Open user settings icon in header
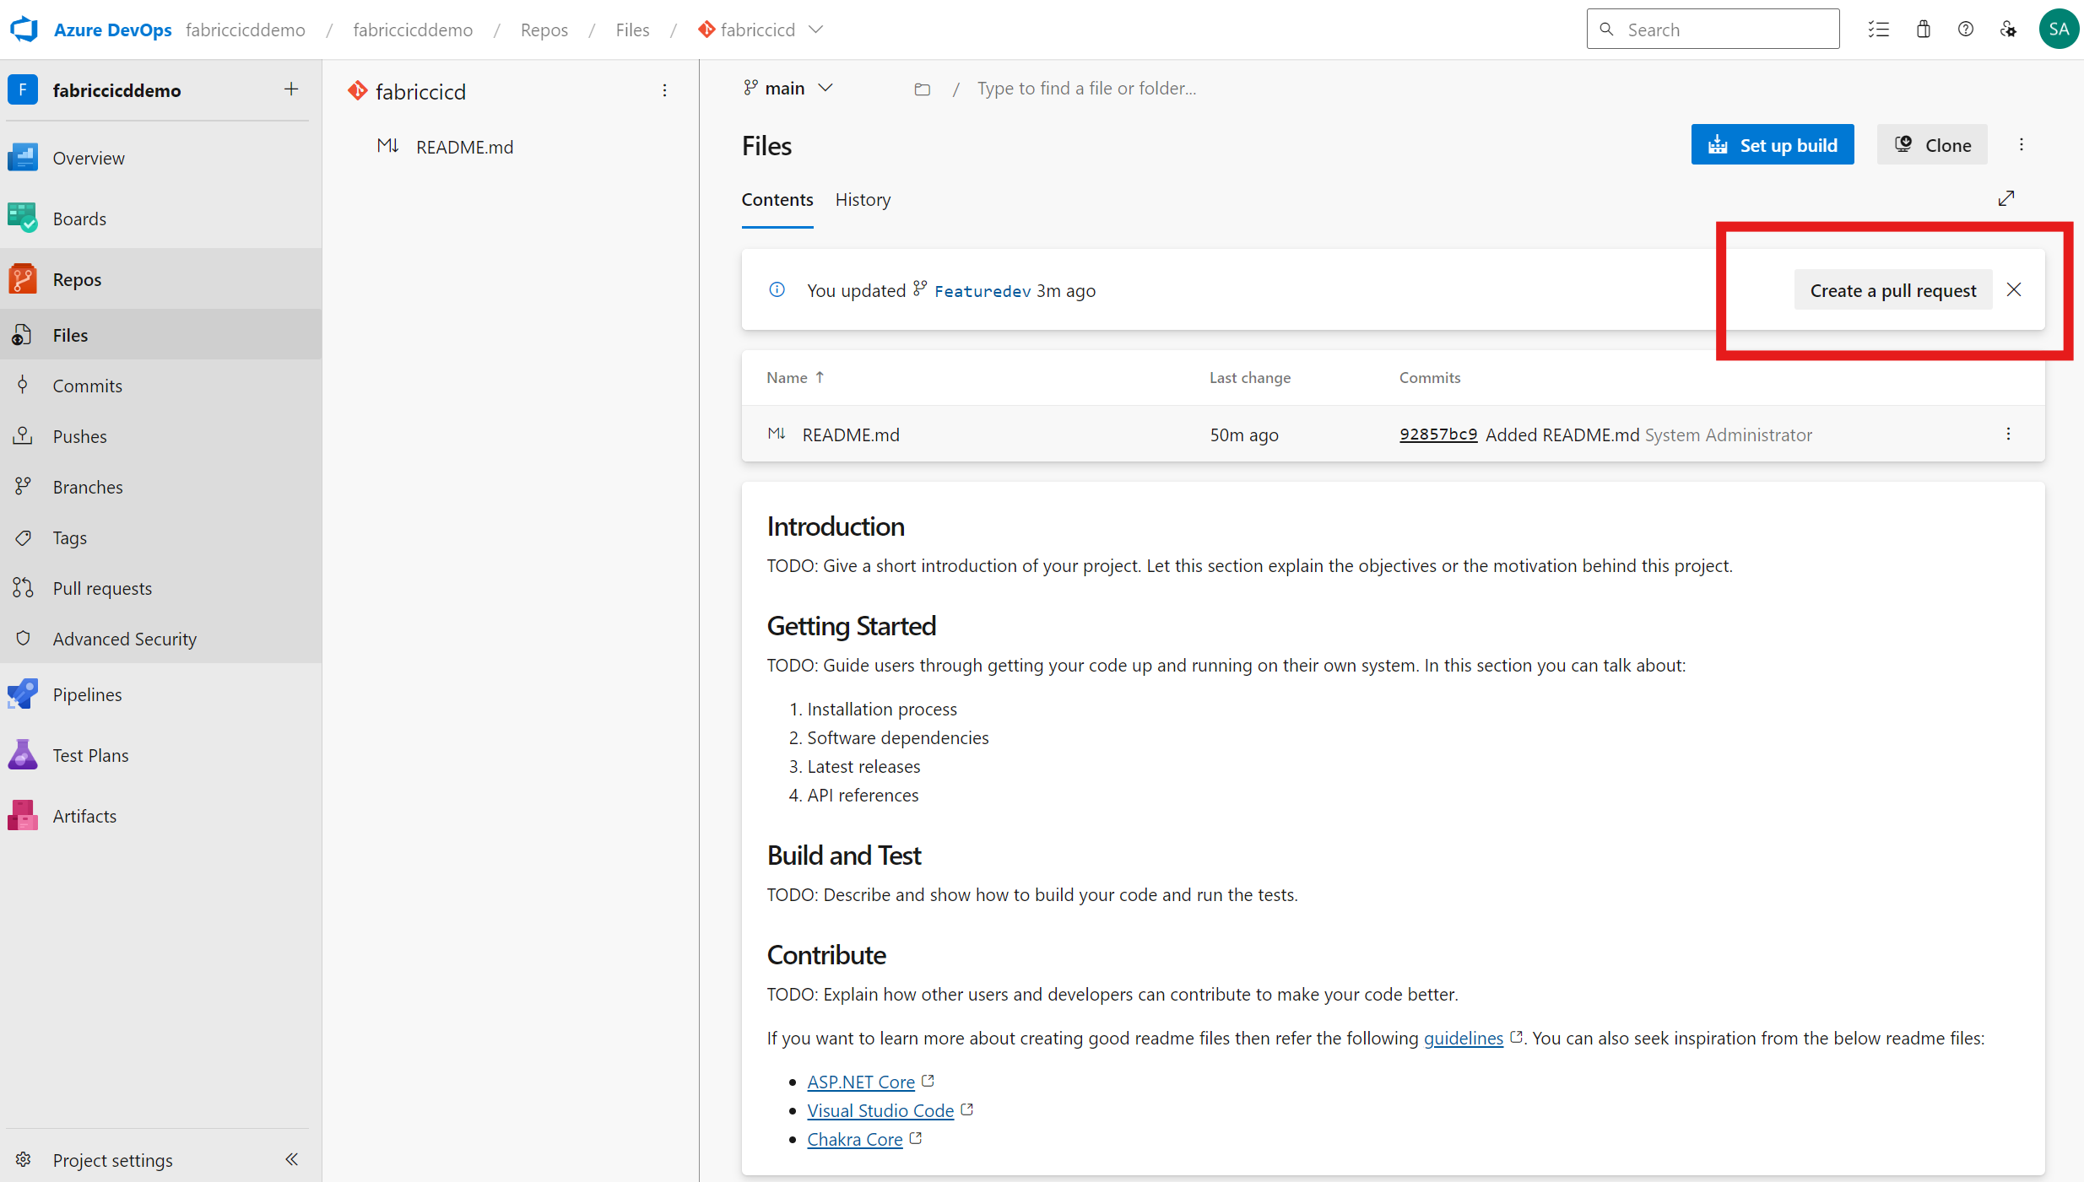 (x=2008, y=30)
